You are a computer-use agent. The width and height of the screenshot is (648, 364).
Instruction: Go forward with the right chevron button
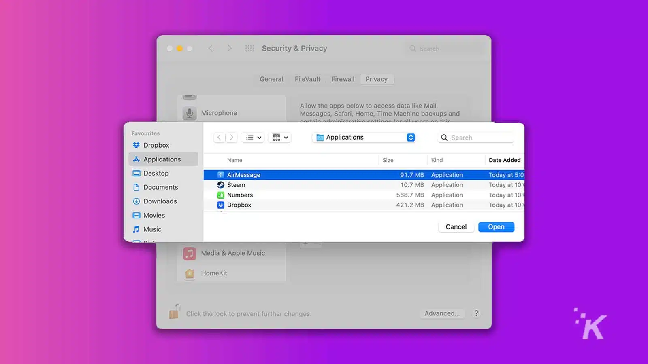click(232, 138)
